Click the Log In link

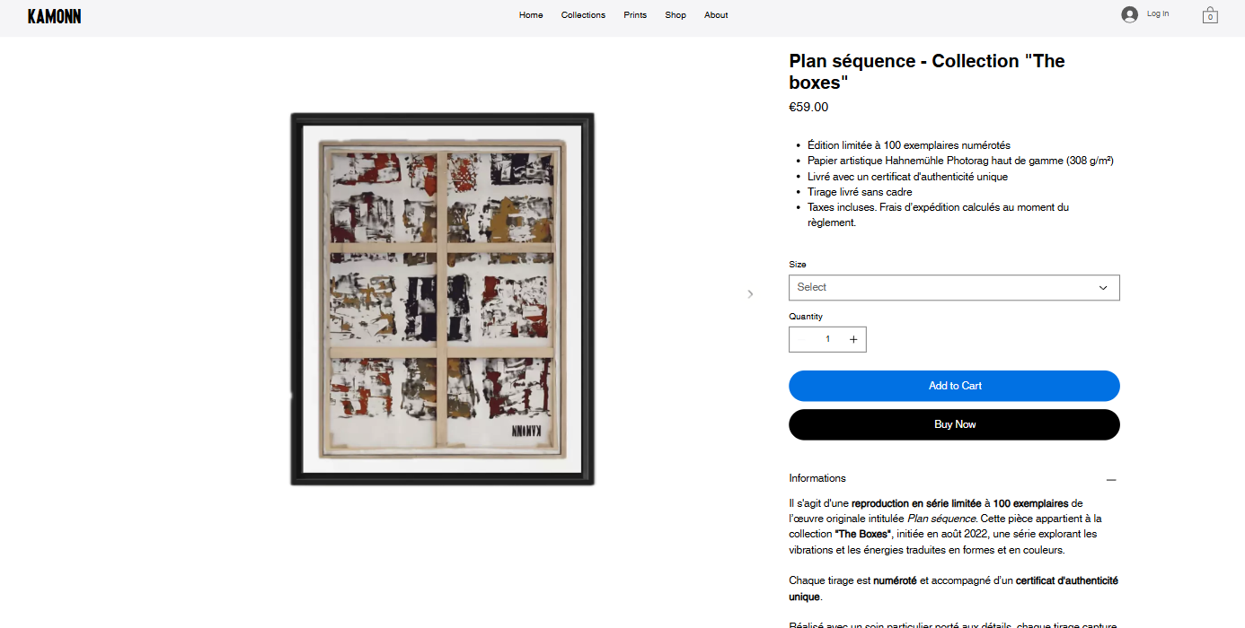tap(1158, 14)
